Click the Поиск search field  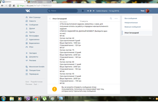[x=63, y=11]
